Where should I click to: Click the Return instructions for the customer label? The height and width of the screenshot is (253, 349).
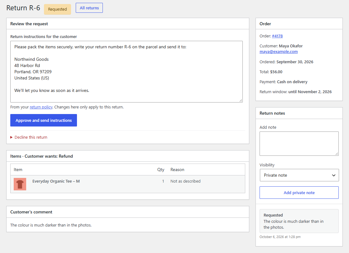click(43, 37)
